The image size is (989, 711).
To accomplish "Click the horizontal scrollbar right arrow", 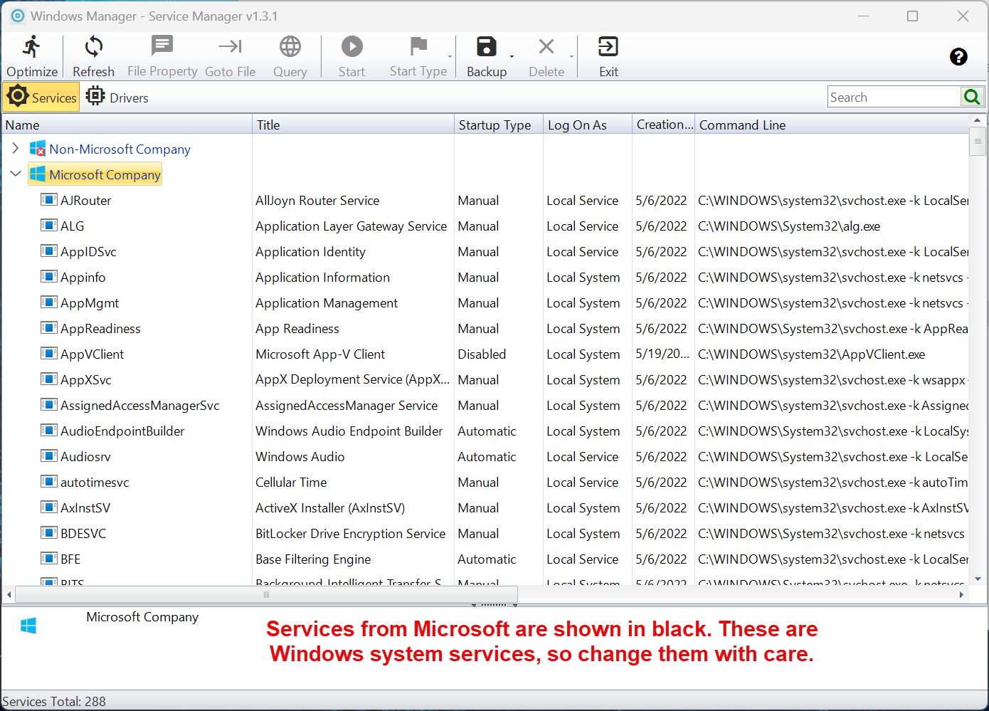I will coord(961,594).
